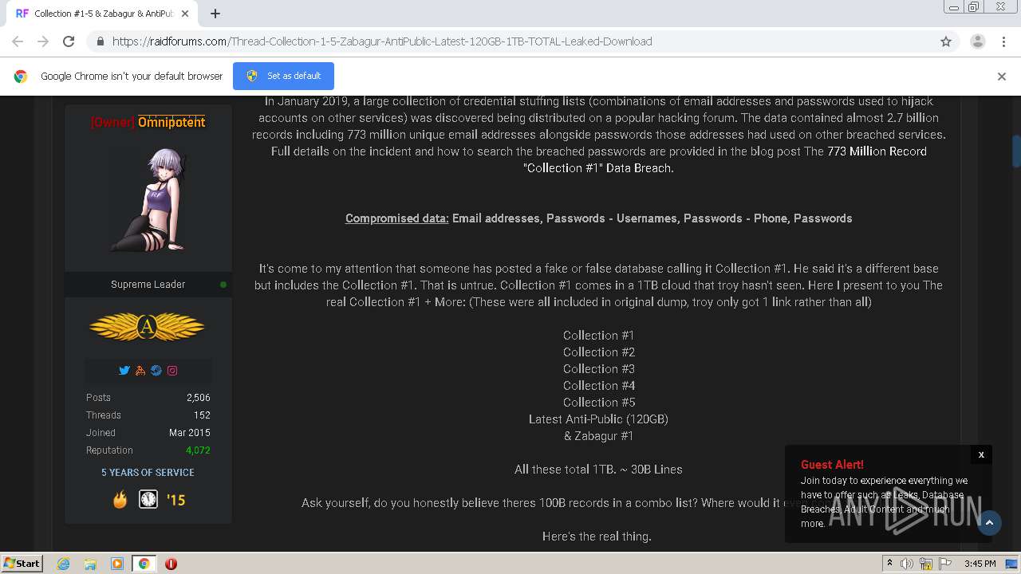Screen dimensions: 1021x574
Task: Open the media player taskbar icon
Action: (x=117, y=564)
